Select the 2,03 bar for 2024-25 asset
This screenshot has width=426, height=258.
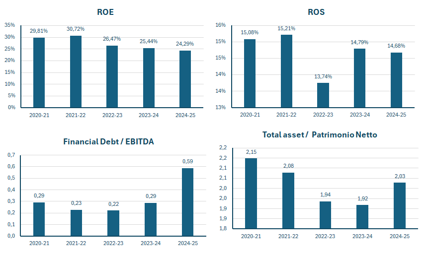click(399, 205)
